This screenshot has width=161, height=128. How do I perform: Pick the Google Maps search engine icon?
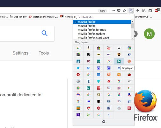pyautogui.click(x=129, y=48)
